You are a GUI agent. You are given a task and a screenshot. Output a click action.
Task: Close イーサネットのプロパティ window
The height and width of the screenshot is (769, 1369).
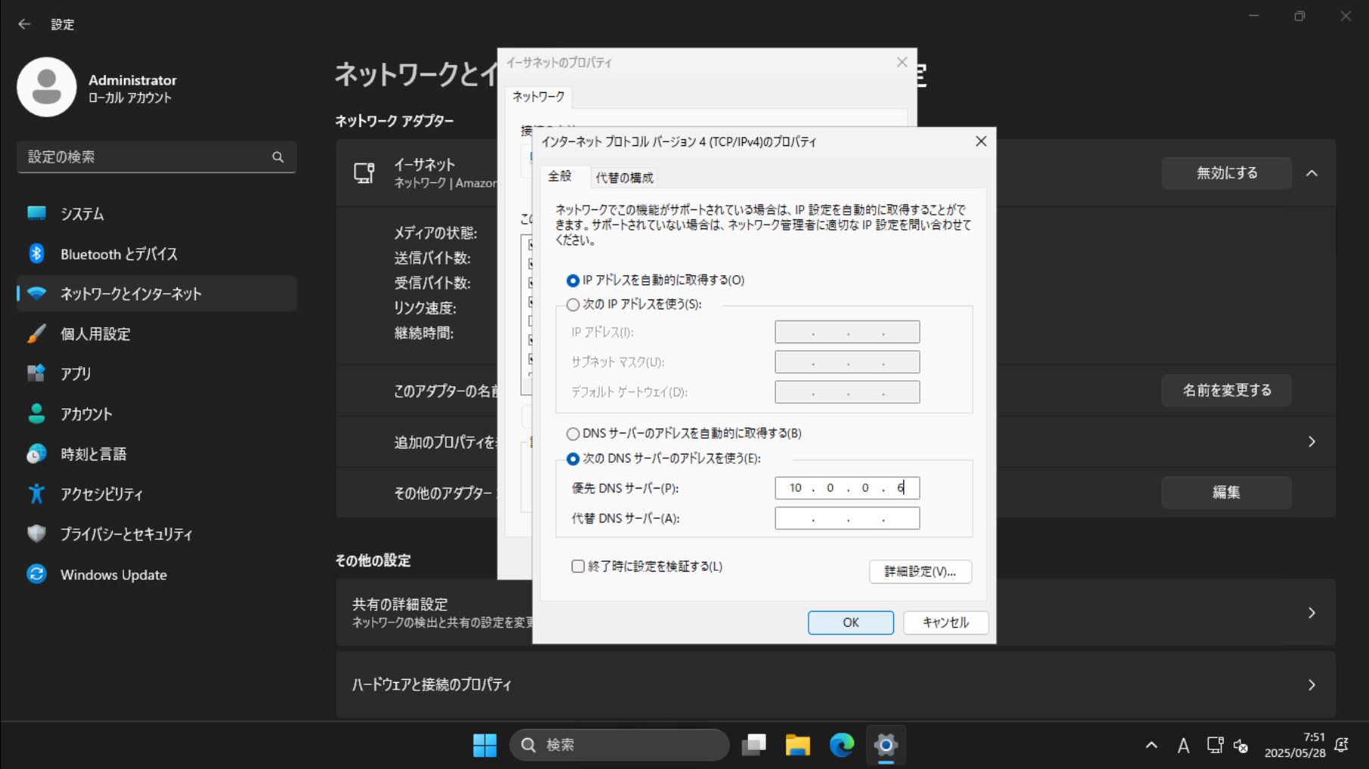click(902, 63)
